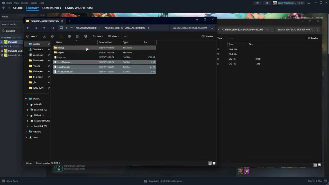Open the Sort dropdown menu
Screen dimensions: 329x185
tap(98, 36)
